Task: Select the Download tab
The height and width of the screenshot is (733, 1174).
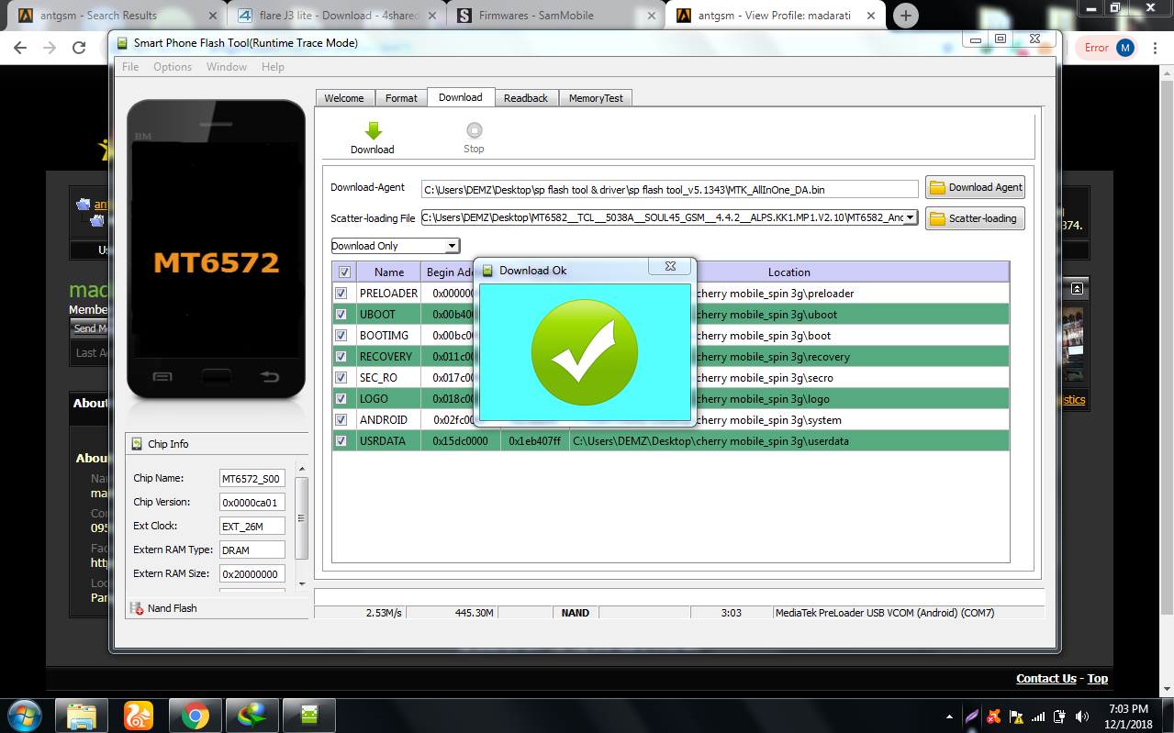Action: pos(461,97)
